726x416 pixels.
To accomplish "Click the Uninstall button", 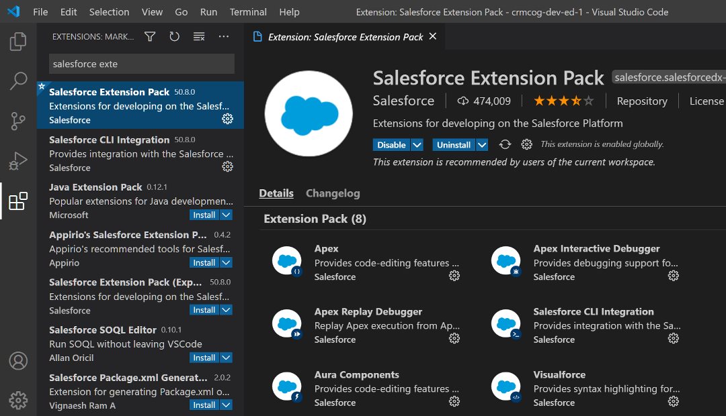I will coord(453,145).
